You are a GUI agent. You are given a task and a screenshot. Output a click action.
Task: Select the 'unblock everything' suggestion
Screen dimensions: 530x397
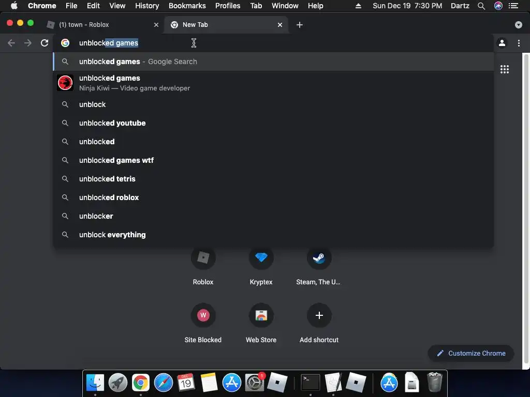[273, 234]
